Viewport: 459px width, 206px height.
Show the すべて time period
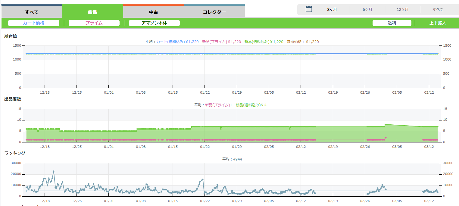point(438,10)
